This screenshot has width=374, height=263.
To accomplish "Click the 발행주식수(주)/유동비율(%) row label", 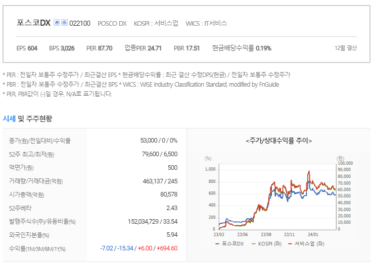I will pyautogui.click(x=42, y=222).
